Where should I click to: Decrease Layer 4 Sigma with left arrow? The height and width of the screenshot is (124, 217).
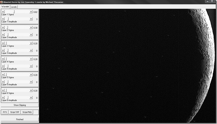[3, 59]
